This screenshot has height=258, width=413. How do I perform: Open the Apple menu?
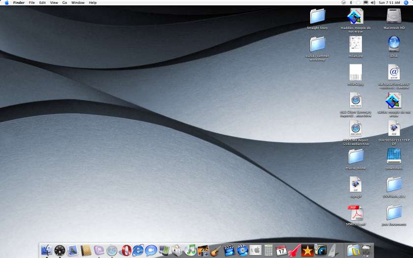[6, 2]
